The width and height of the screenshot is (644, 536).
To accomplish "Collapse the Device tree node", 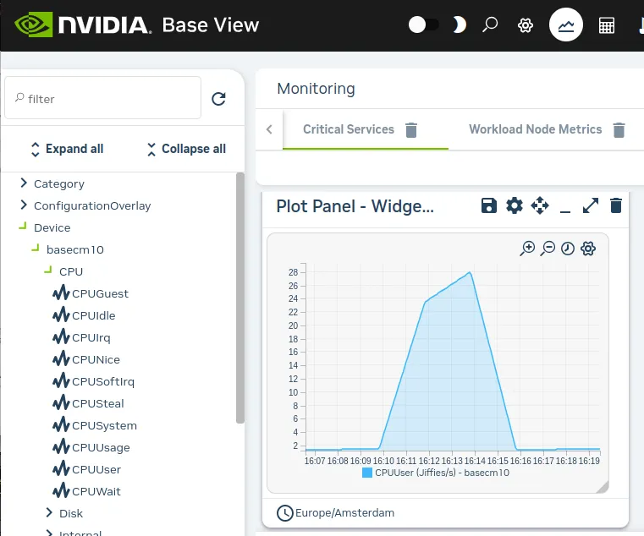I will click(x=23, y=226).
